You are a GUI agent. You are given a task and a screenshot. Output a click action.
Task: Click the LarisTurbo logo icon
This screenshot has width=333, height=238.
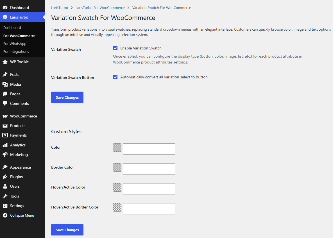pyautogui.click(x=5, y=17)
